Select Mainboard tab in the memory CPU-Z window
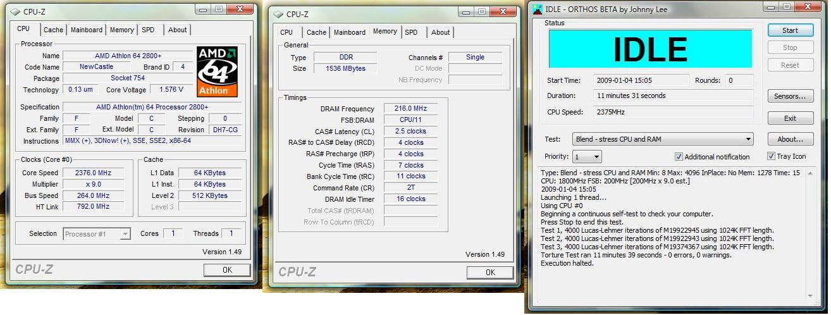Screen dimensions: 831x315 [x=350, y=32]
